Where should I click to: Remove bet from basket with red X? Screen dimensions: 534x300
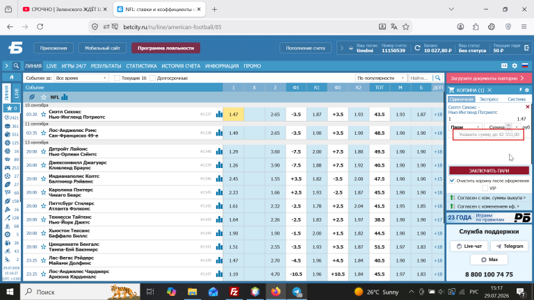(x=528, y=107)
